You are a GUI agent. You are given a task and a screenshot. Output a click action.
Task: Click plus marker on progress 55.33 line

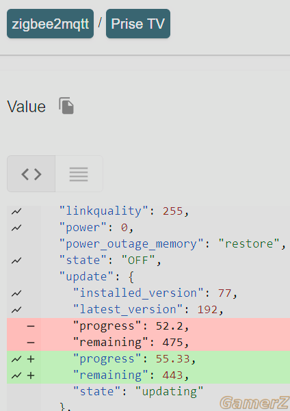click(31, 359)
